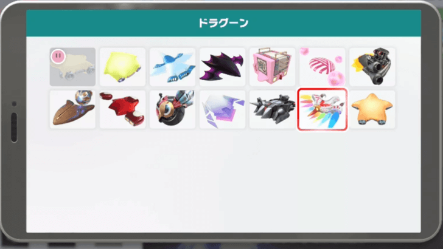
Task: Select the brown wooden ship with orb
Action: pos(72,109)
